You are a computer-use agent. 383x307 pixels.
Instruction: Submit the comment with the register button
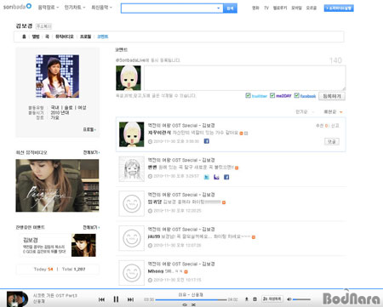[332, 96]
